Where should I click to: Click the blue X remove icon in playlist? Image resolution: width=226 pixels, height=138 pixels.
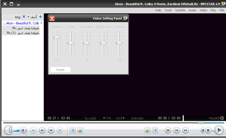click(24, 17)
